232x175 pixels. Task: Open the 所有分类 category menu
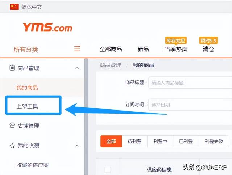(x=26, y=49)
